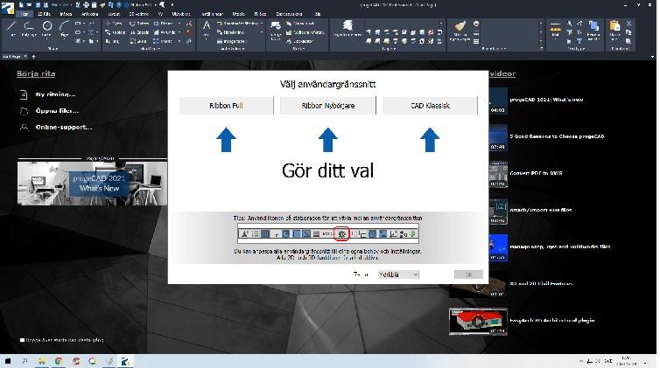This screenshot has height=368, width=660.
Task: Open the Tema theme dropdown in dialog
Action: click(x=398, y=274)
